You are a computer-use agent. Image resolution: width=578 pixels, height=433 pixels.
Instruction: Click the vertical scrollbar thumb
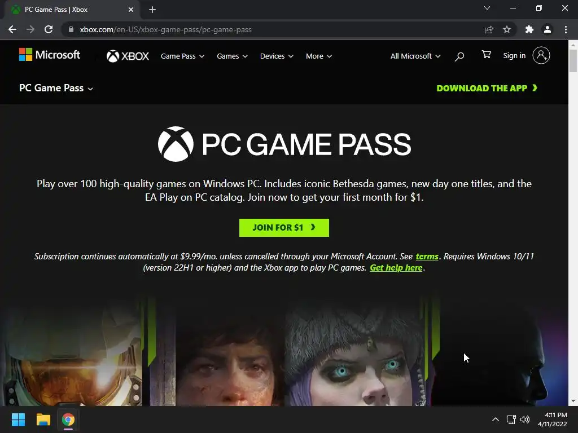pos(573,61)
